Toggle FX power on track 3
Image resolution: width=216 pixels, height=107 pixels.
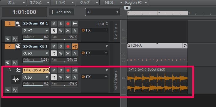tap(83, 77)
